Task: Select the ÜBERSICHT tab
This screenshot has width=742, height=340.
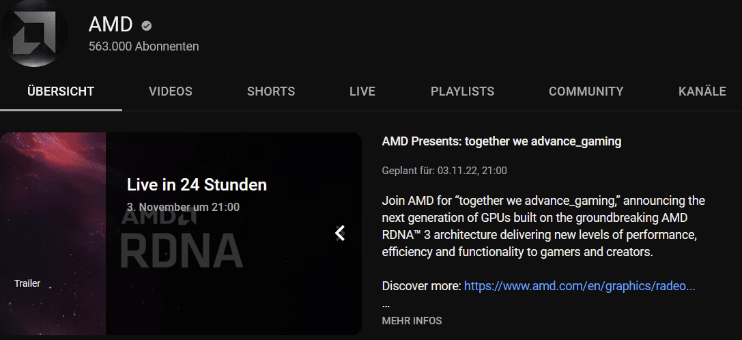Action: click(61, 91)
